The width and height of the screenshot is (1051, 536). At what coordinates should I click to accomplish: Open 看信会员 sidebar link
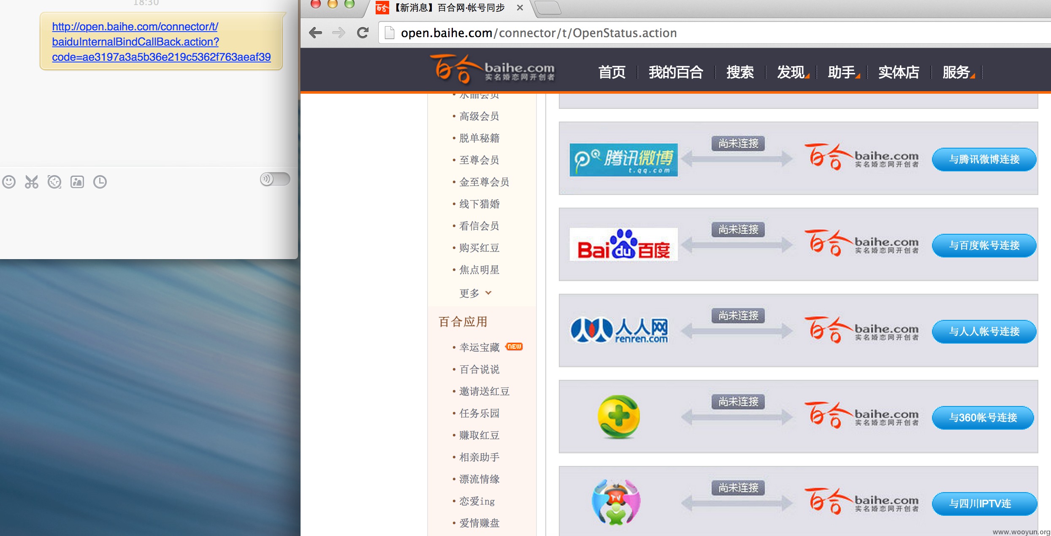(479, 226)
